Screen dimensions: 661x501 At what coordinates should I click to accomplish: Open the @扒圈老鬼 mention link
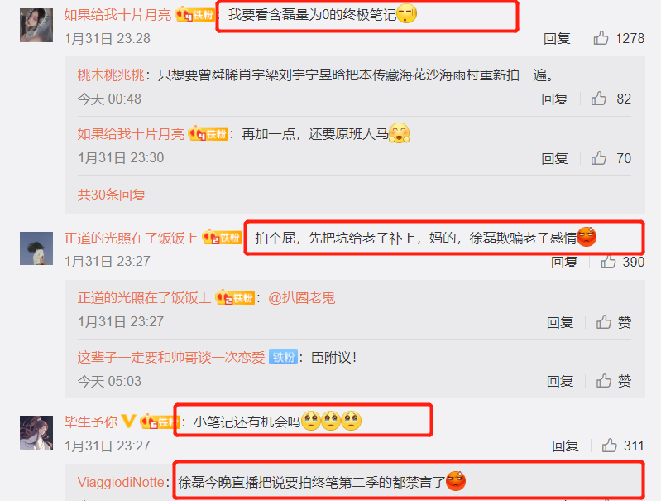pyautogui.click(x=302, y=298)
